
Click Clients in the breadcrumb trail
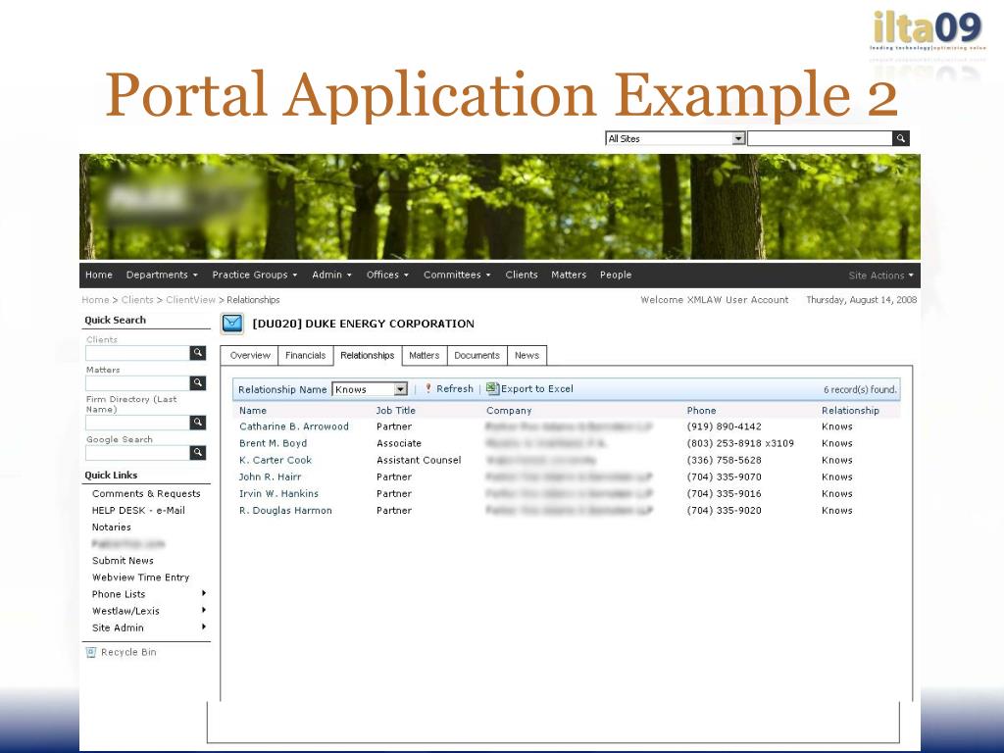137,300
